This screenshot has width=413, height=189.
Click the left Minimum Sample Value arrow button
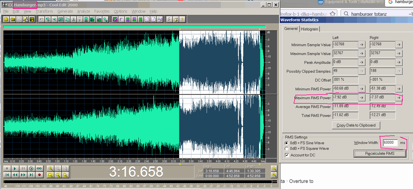click(x=362, y=44)
